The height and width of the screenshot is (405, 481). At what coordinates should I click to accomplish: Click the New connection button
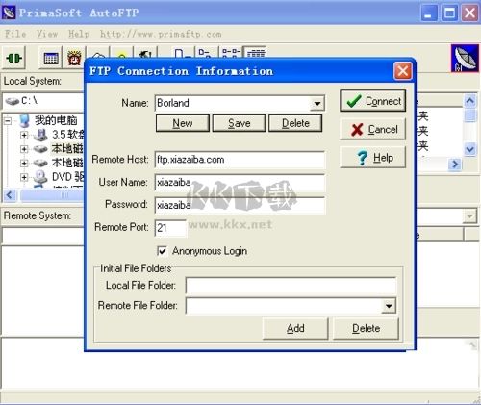click(183, 123)
